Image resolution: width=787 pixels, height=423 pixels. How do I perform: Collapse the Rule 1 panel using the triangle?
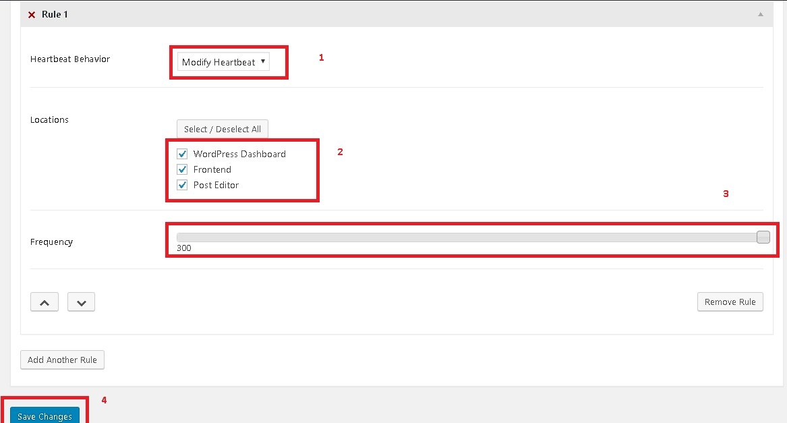761,14
